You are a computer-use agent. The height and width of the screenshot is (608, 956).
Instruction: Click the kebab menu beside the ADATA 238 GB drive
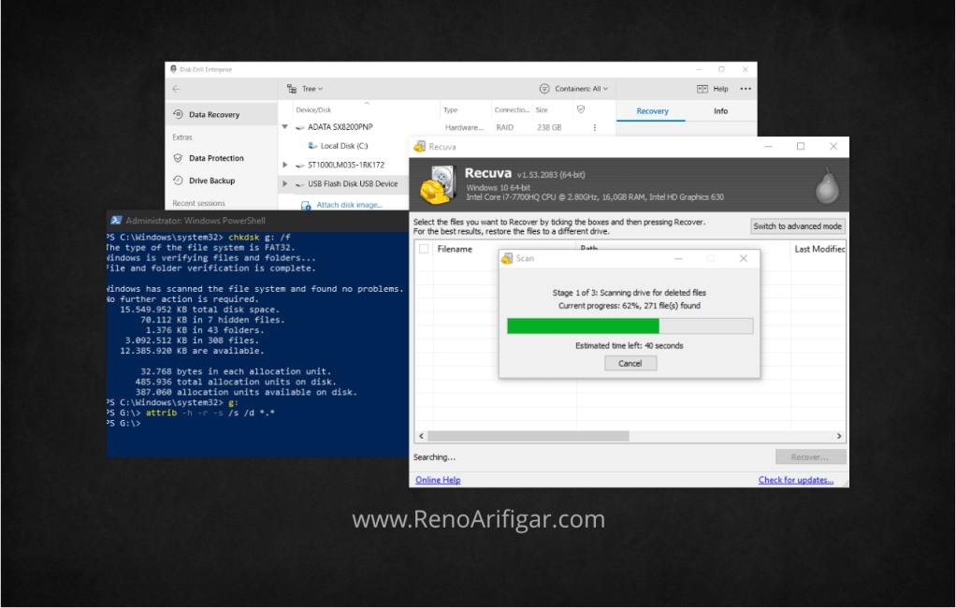tap(596, 126)
